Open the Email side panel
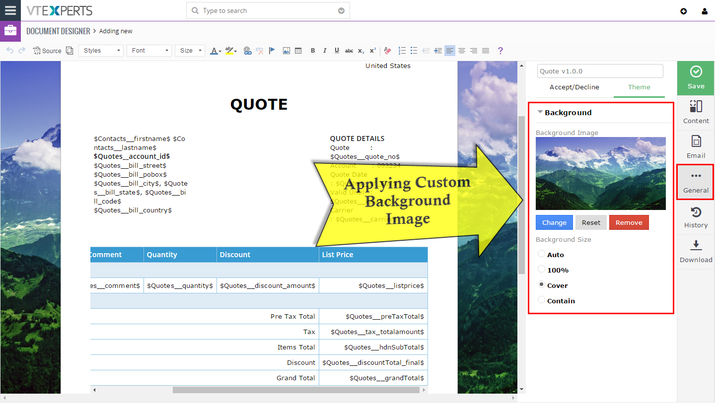This screenshot has width=715, height=414. pos(696,148)
